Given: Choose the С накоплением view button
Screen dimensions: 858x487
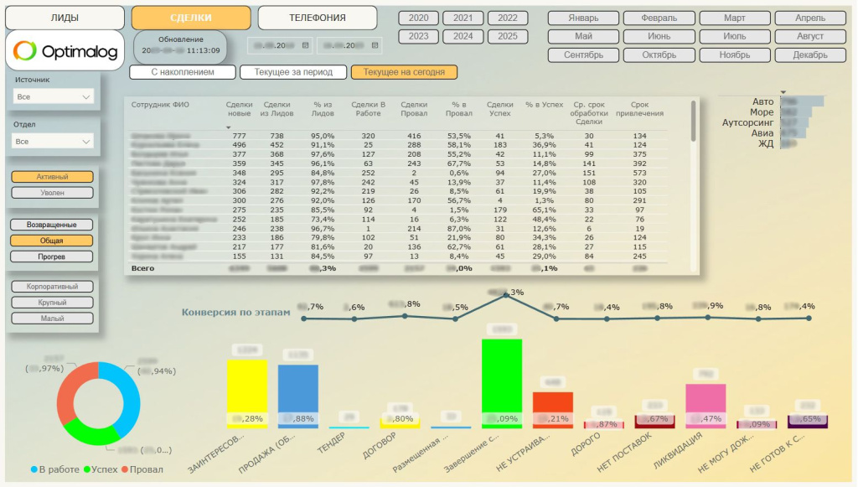Looking at the screenshot, I should coord(182,72).
